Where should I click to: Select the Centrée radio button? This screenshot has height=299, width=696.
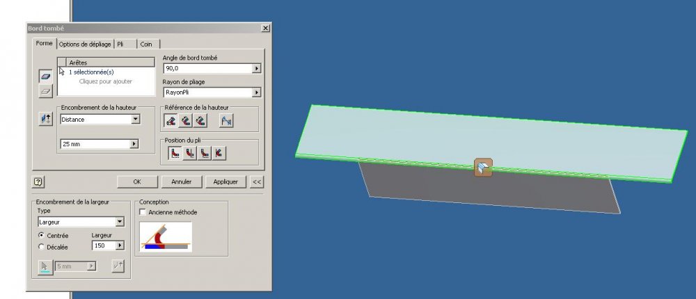click(x=42, y=236)
